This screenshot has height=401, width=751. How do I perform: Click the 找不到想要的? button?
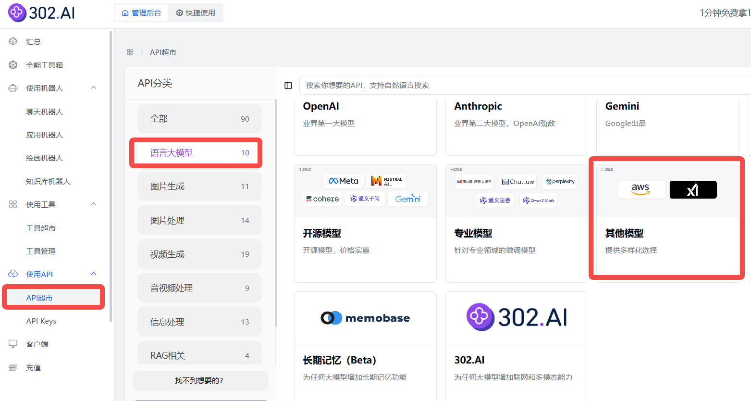(x=200, y=380)
